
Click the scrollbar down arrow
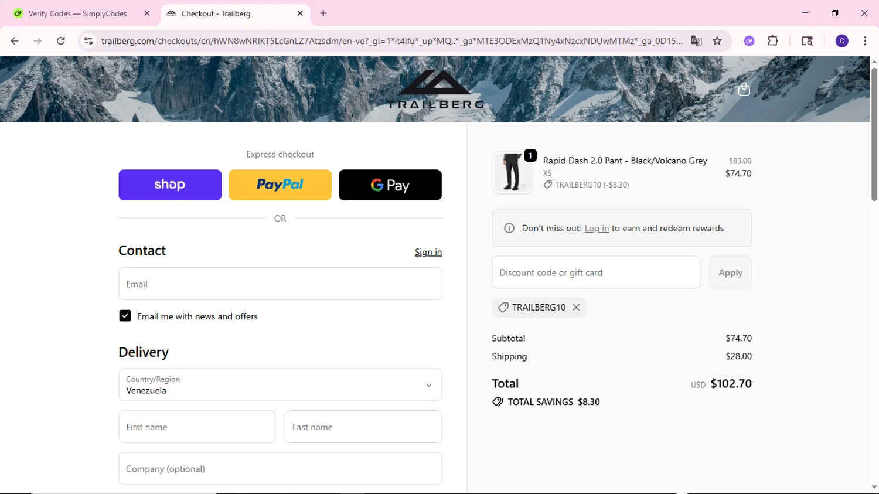874,487
